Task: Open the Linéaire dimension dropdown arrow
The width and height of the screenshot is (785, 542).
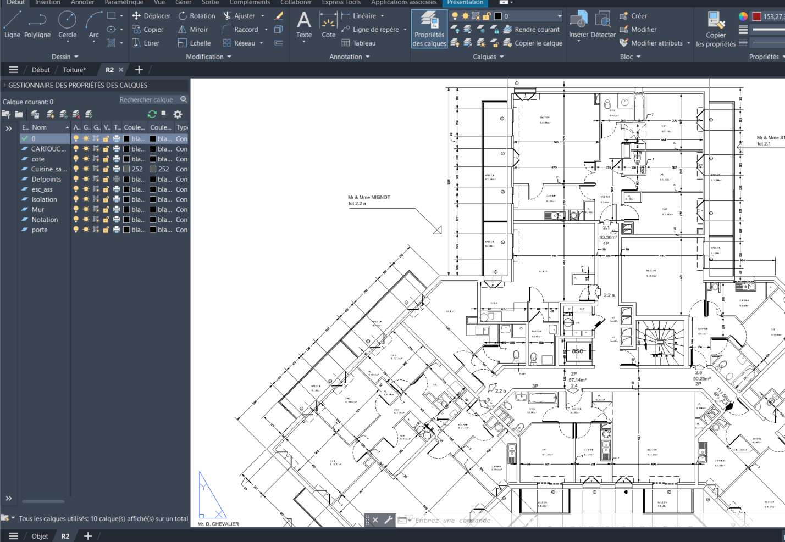Action: coord(382,15)
